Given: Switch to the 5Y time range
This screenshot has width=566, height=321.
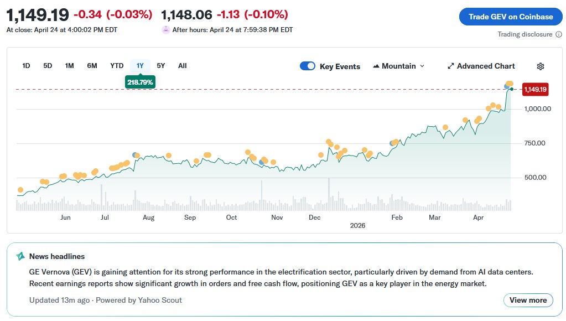Looking at the screenshot, I should [x=160, y=66].
